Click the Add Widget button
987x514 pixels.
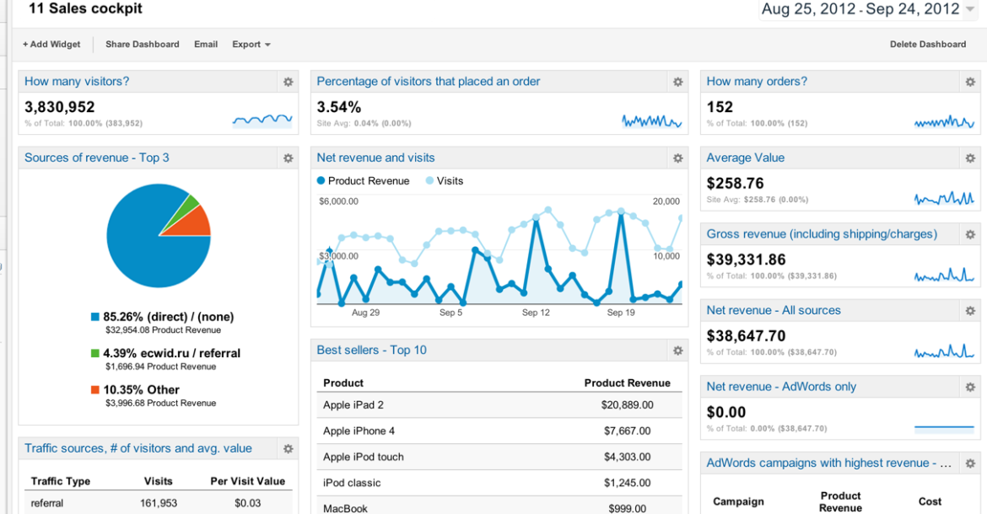pos(51,45)
